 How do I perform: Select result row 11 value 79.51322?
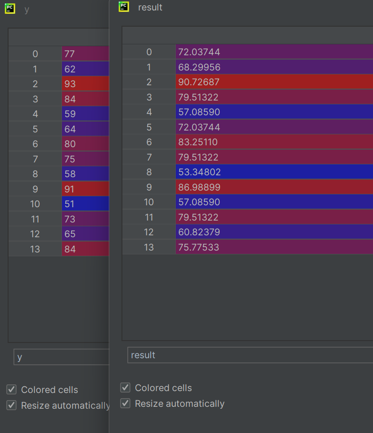pyautogui.click(x=274, y=217)
